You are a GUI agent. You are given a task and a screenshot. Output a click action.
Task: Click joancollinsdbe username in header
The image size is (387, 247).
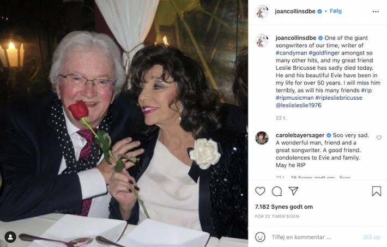tap(295, 11)
